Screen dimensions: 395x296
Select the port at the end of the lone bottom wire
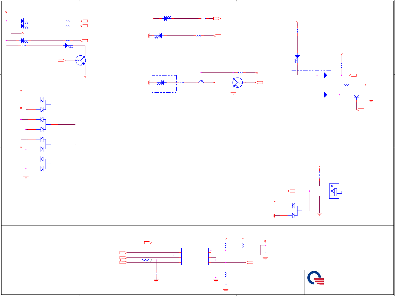point(148,243)
